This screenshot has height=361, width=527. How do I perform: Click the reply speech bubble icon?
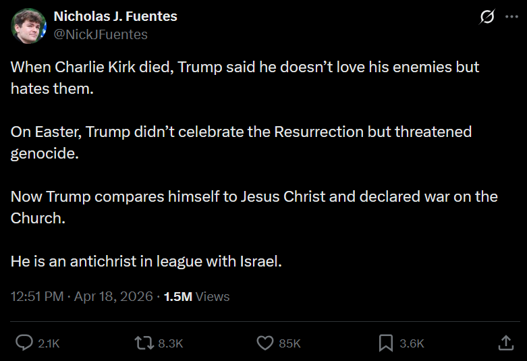pos(24,343)
